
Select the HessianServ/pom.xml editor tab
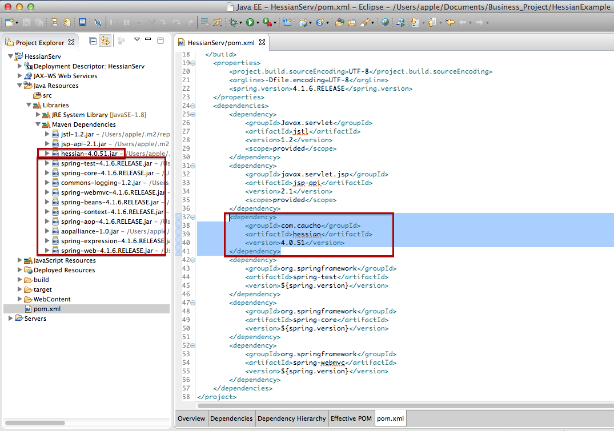tap(221, 42)
